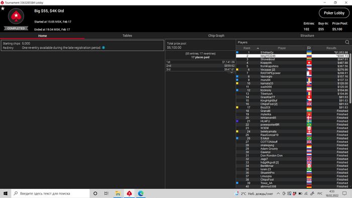Click the blue marker beside Tovuz_AA
This screenshot has height=198, width=352.
(x=237, y=183)
